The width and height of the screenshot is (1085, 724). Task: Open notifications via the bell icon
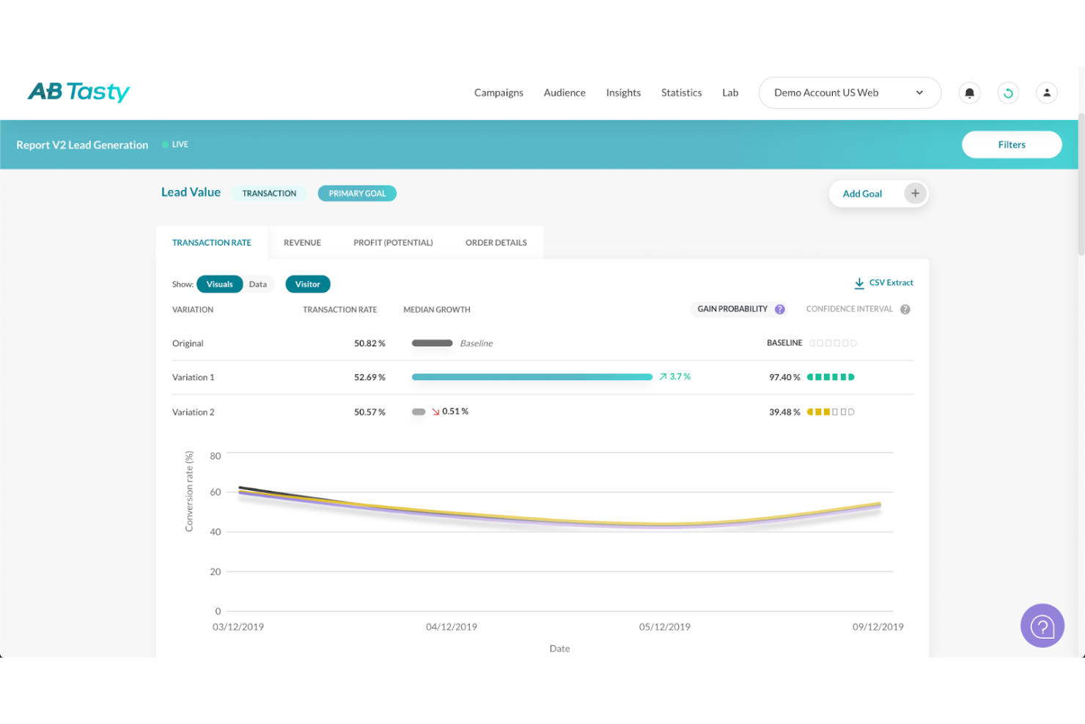pyautogui.click(x=969, y=92)
